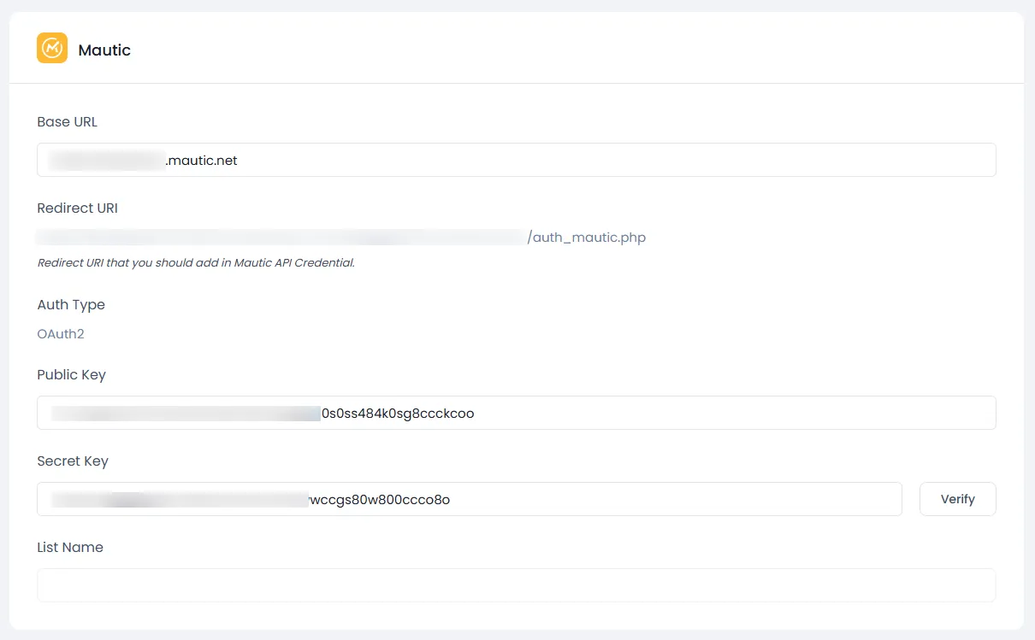Click the italic Redirect URI helper note

point(195,263)
